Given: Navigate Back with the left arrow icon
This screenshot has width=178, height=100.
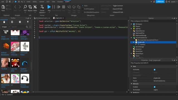Looking at the screenshot, I should coord(15,7).
